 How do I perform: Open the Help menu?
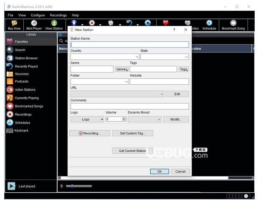tap(75, 15)
